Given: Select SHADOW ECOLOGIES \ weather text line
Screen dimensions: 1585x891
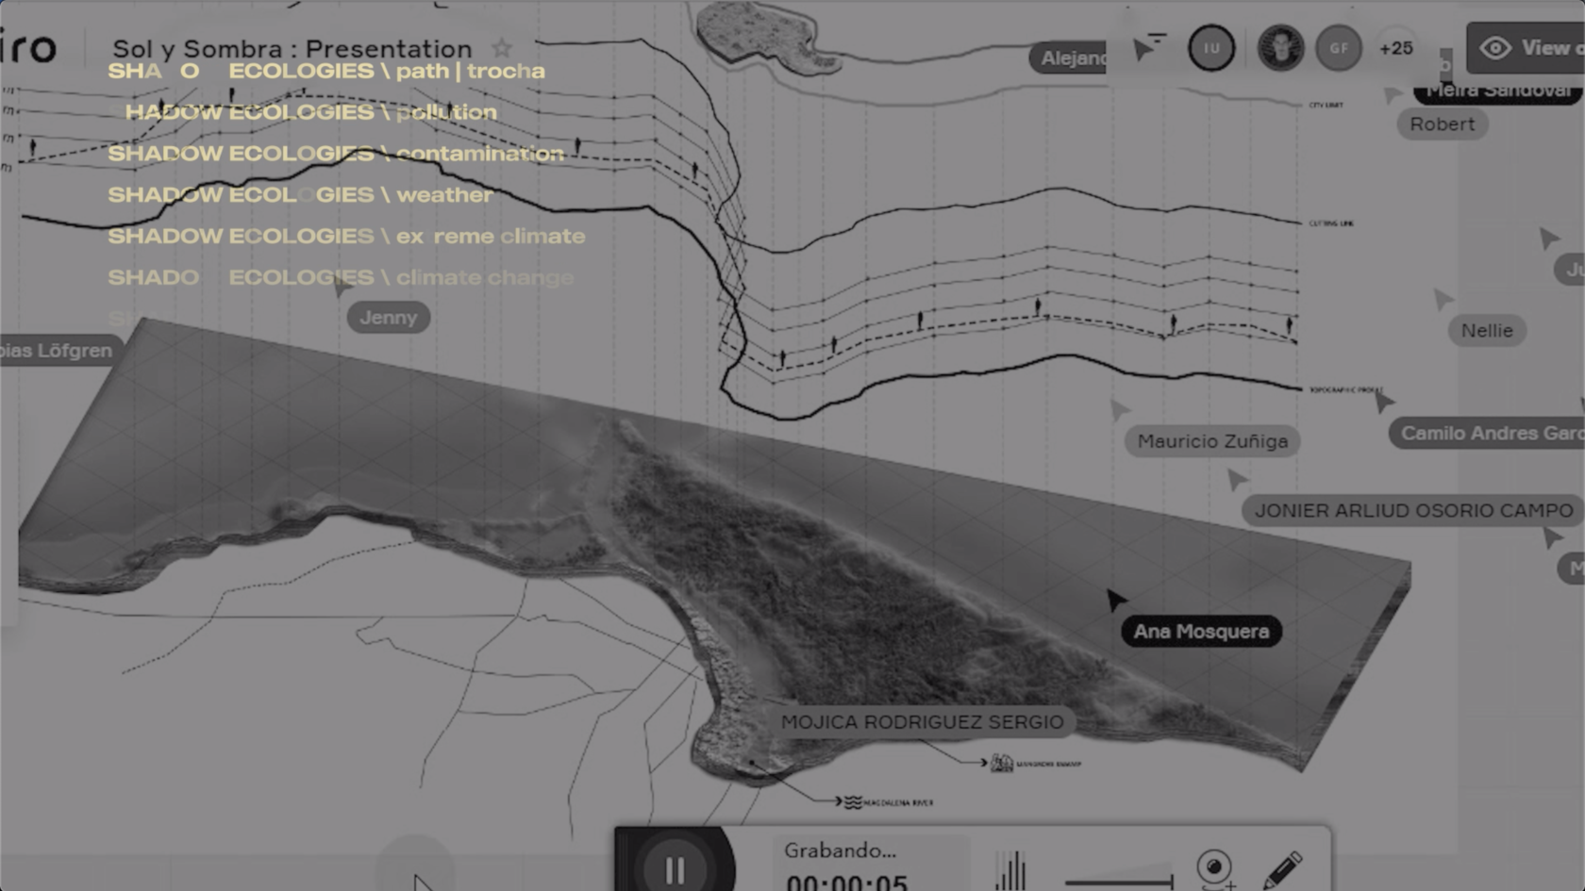Looking at the screenshot, I should tap(300, 195).
